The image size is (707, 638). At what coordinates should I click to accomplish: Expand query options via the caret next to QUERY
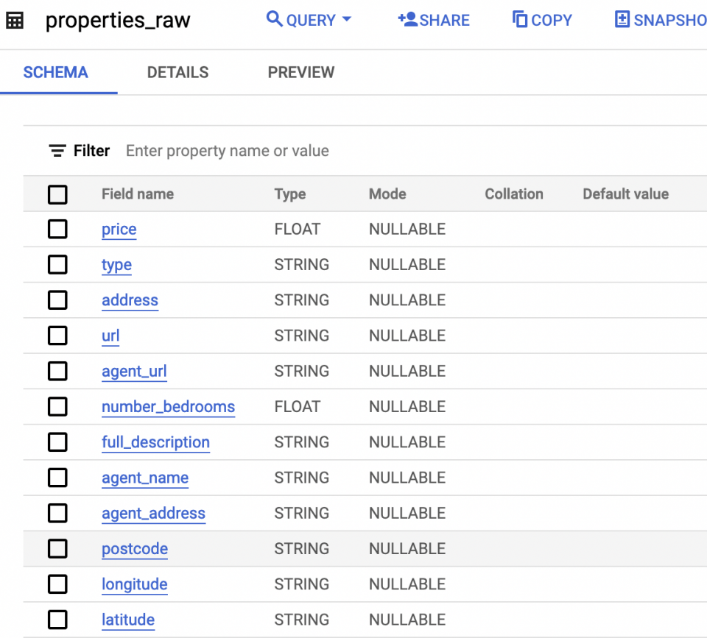[345, 20]
